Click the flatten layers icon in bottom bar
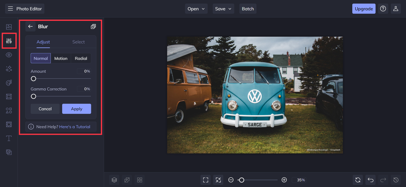The image size is (406, 187). [x=127, y=180]
